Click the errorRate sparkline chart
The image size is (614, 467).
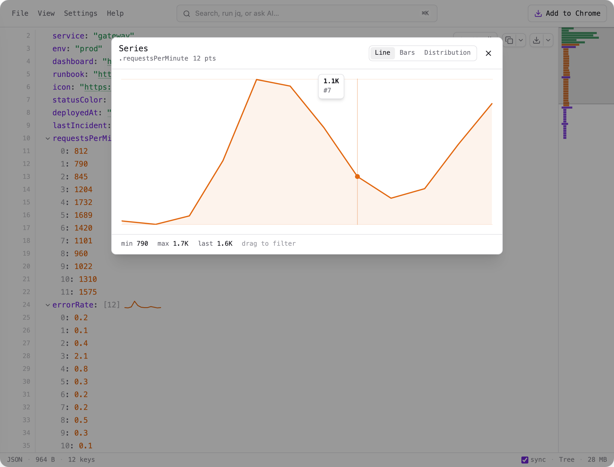[x=143, y=305]
